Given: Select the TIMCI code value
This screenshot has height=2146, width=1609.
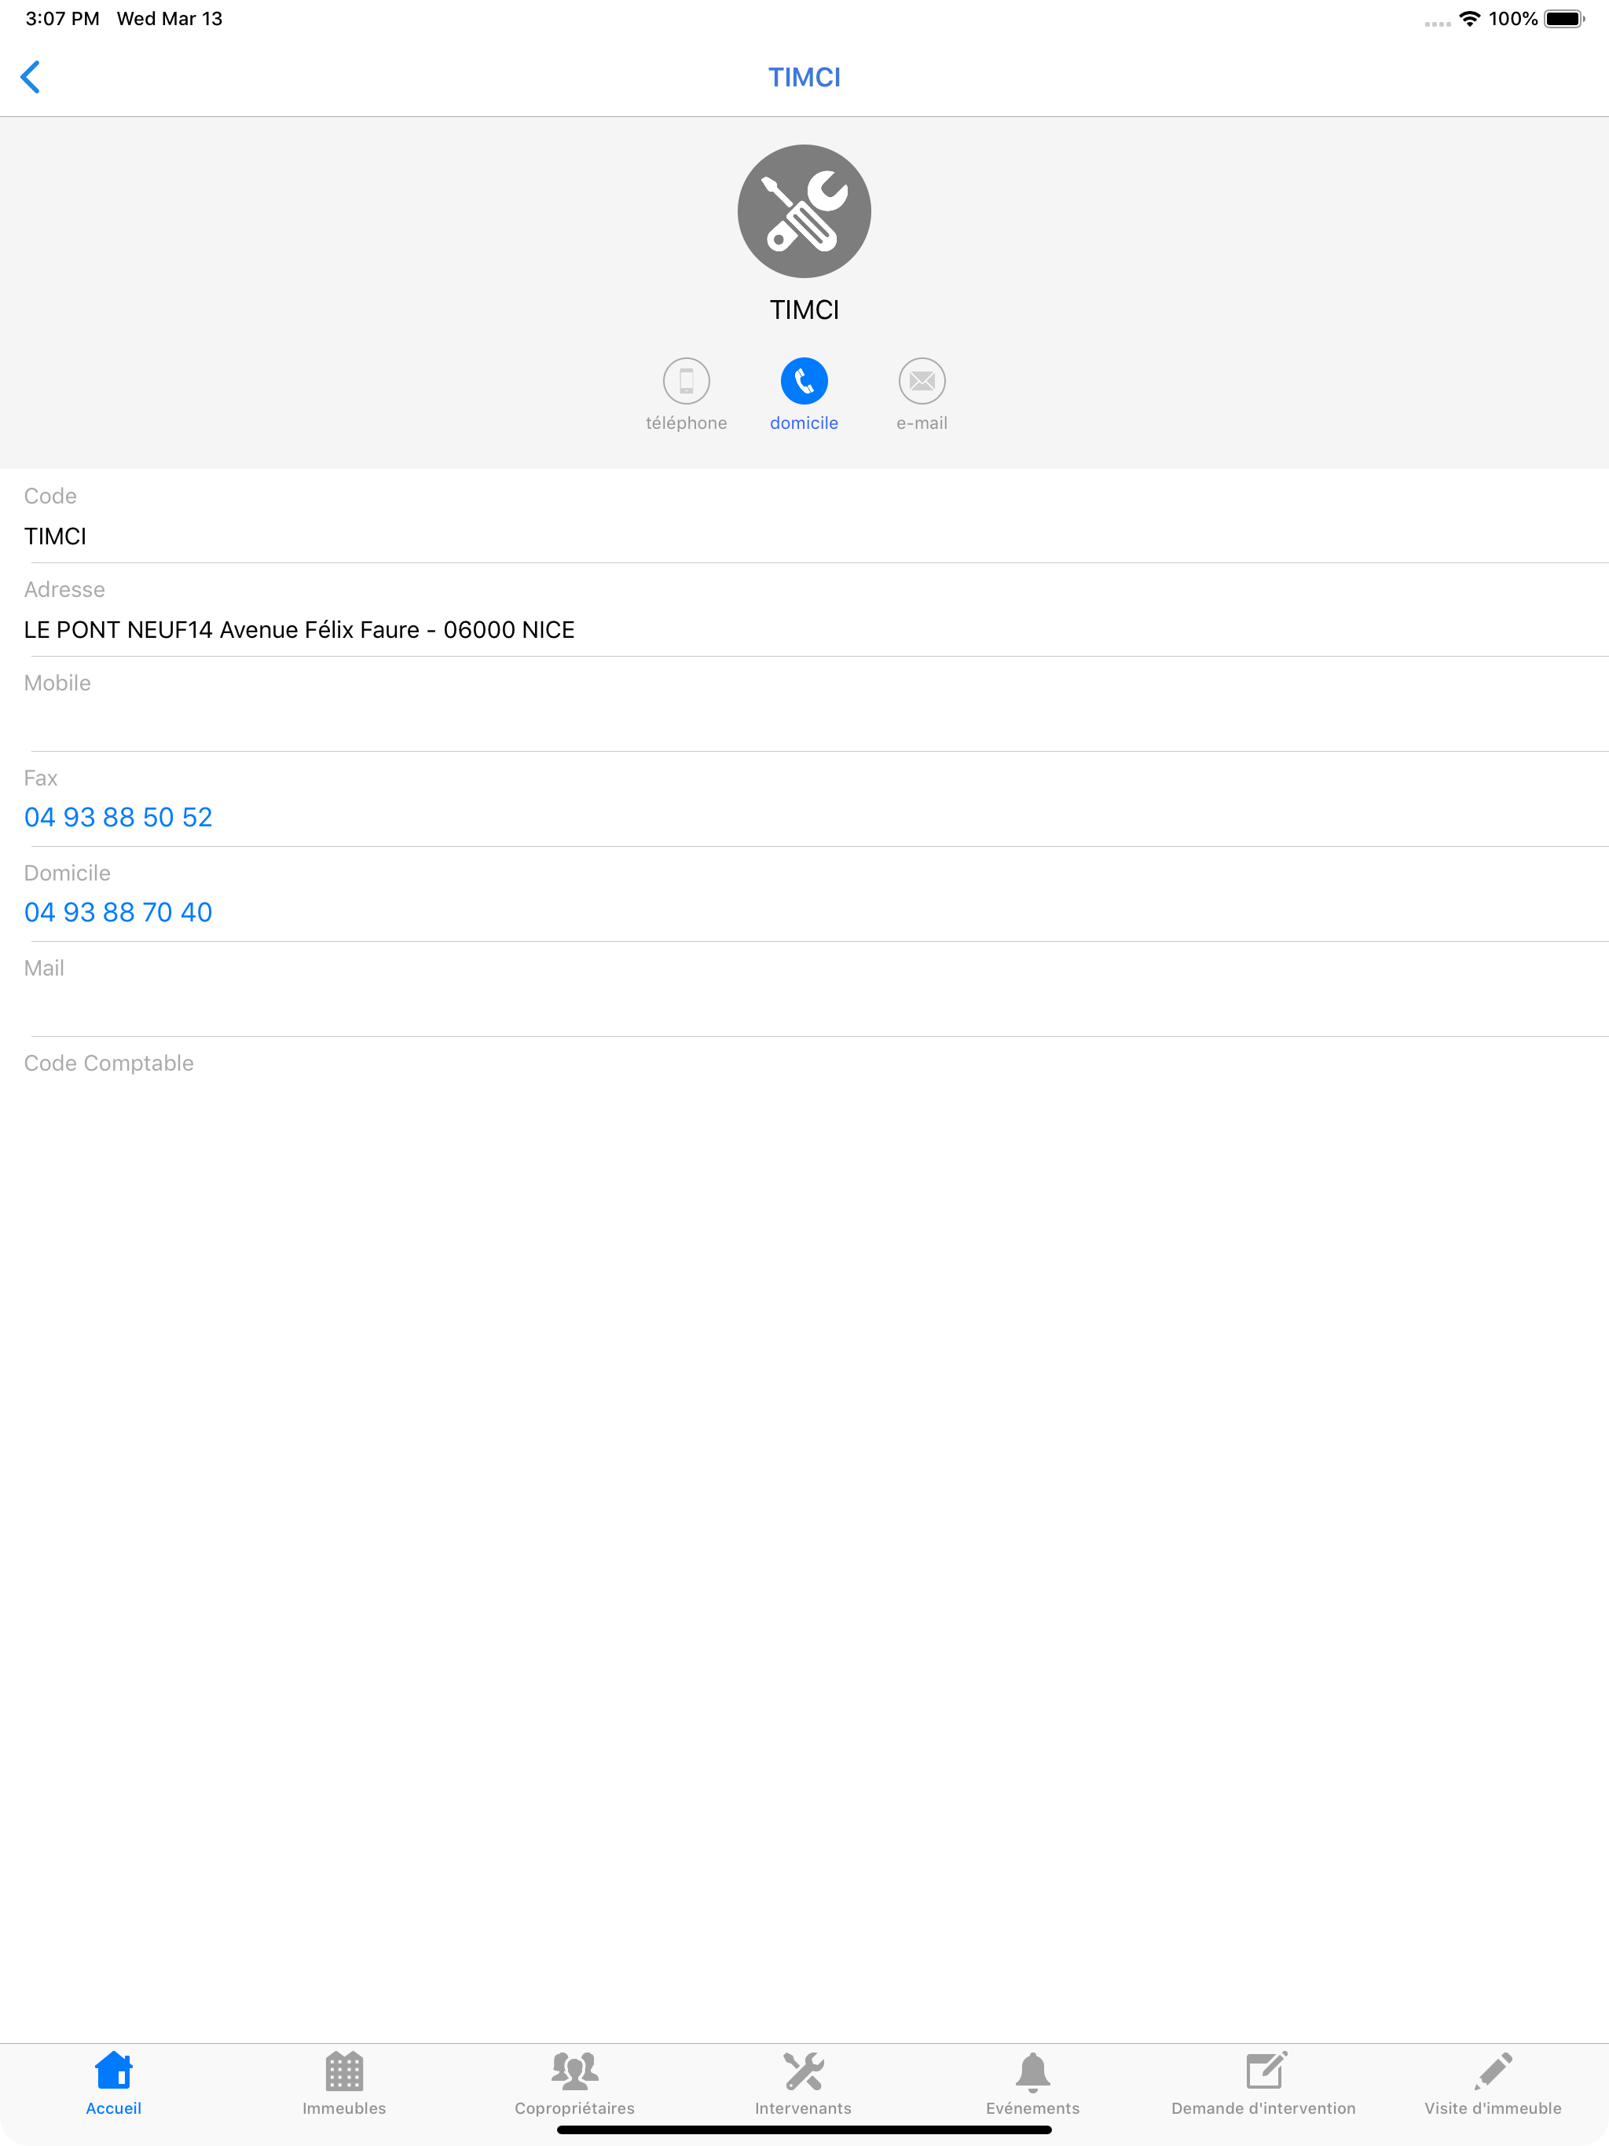Looking at the screenshot, I should 55,536.
